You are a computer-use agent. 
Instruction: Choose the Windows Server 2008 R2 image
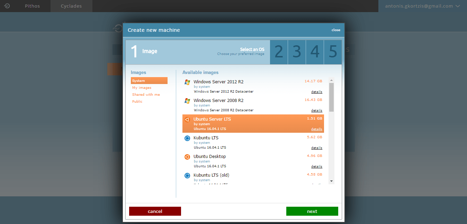253,105
